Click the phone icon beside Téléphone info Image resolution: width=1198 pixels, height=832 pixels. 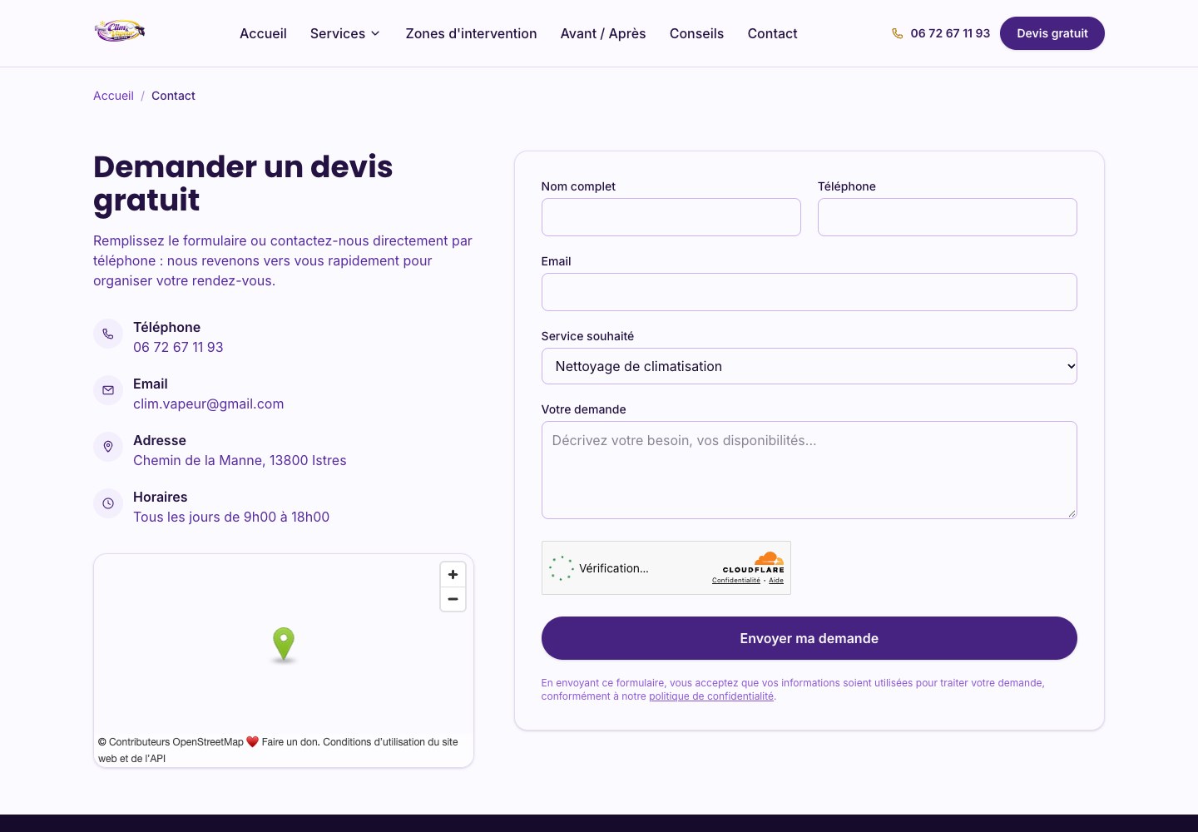[108, 334]
